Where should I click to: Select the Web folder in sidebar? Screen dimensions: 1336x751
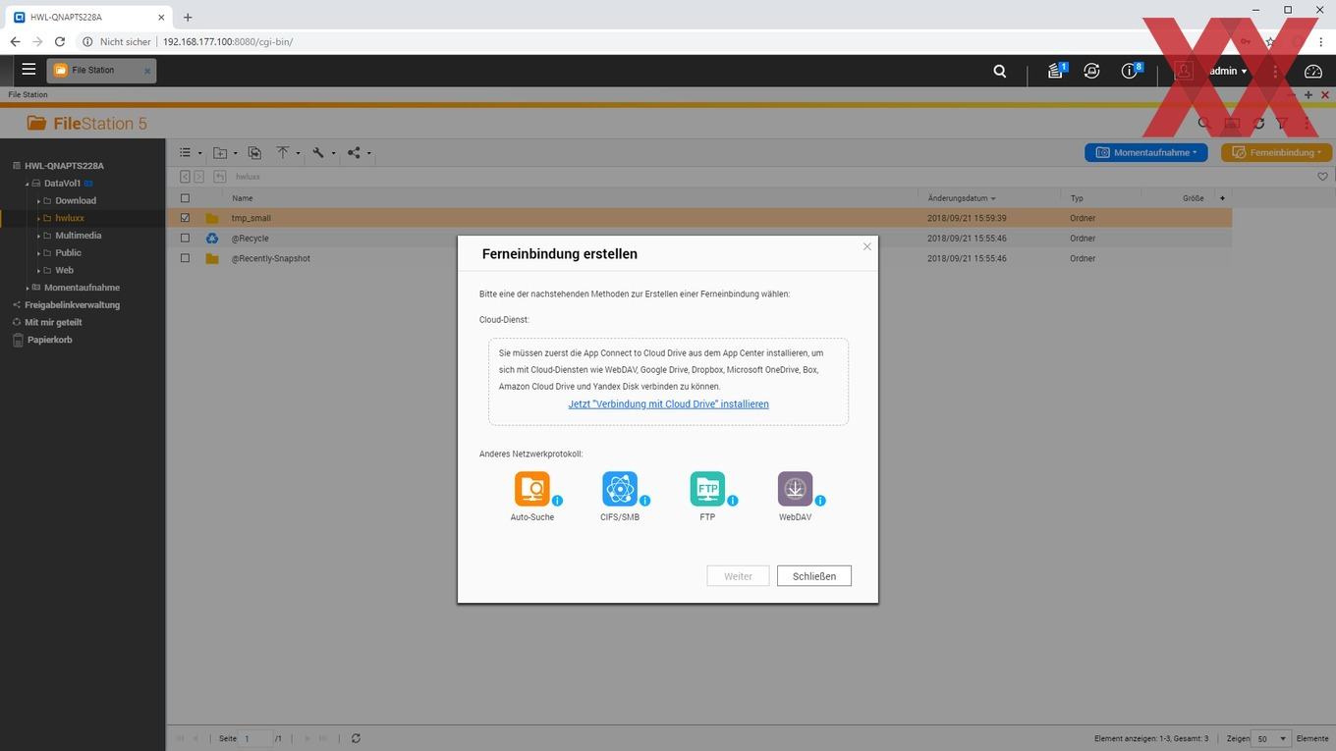64,270
